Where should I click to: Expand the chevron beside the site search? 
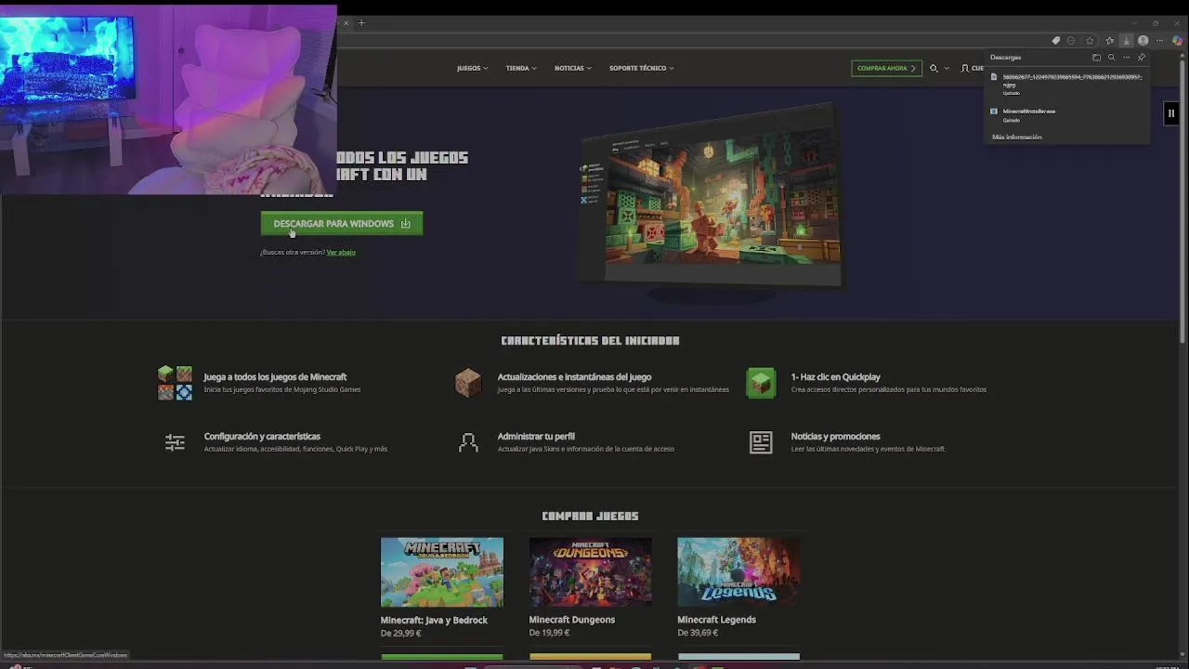coord(947,68)
